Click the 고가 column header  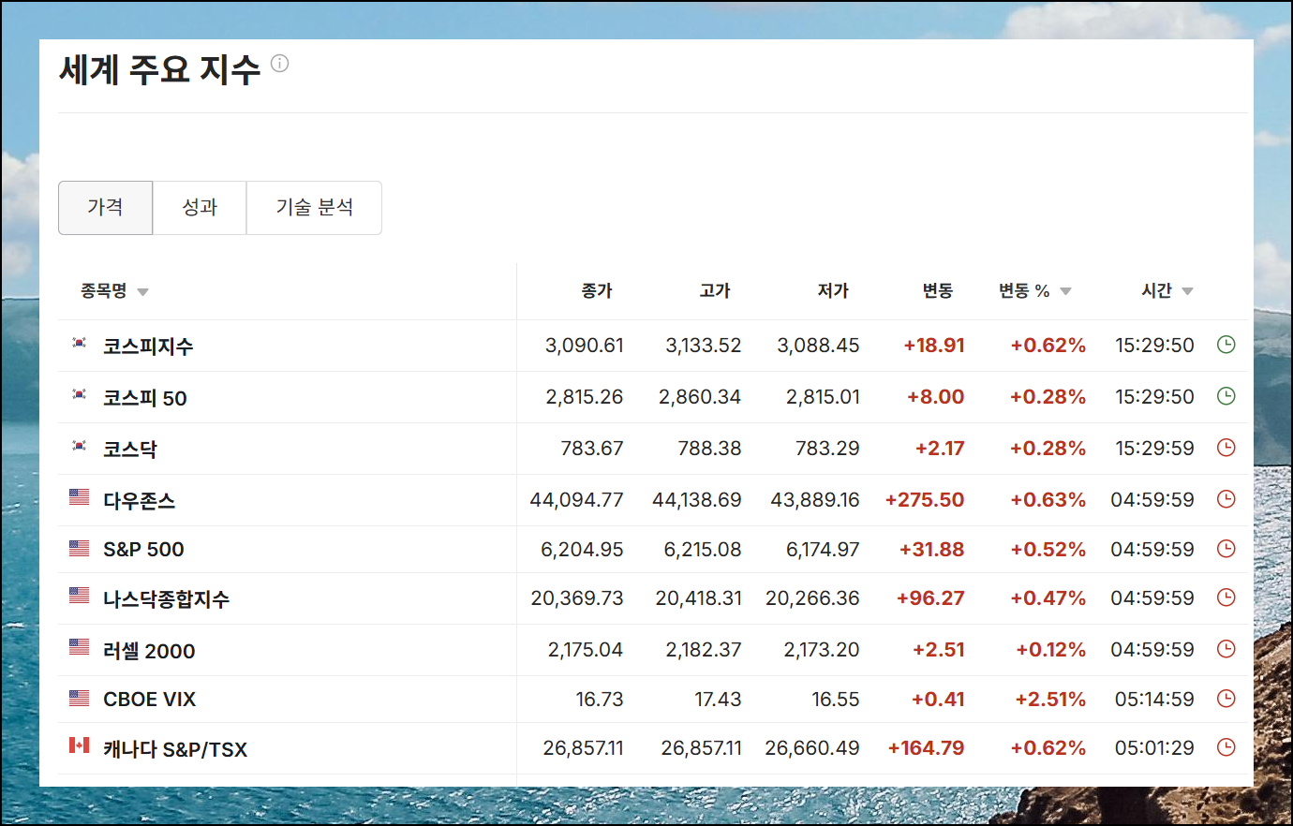715,291
